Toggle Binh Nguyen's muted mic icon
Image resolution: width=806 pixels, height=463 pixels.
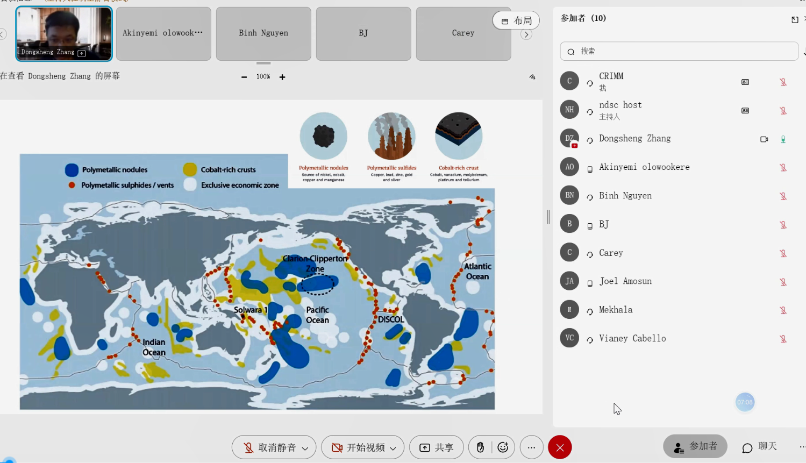[783, 196]
